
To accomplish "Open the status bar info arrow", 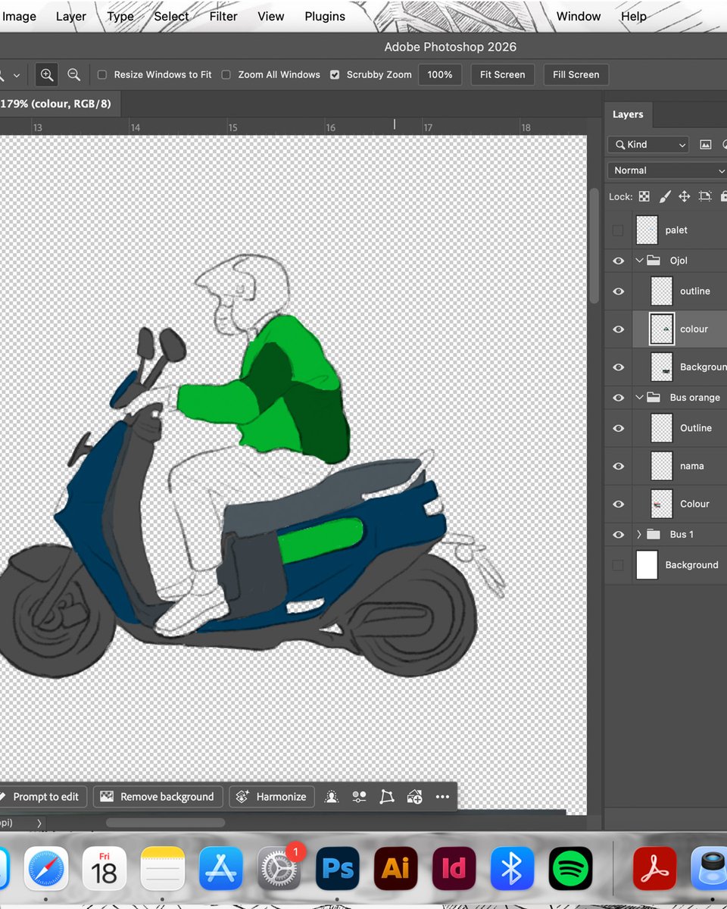I will pos(39,823).
